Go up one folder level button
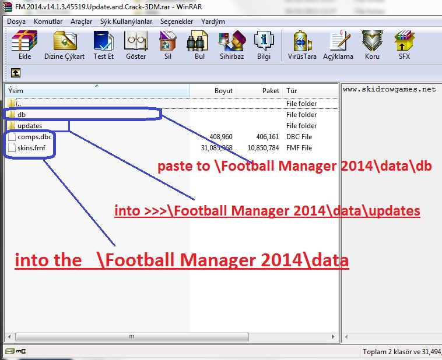Viewport: 442px width, 360px height. [x=16, y=73]
